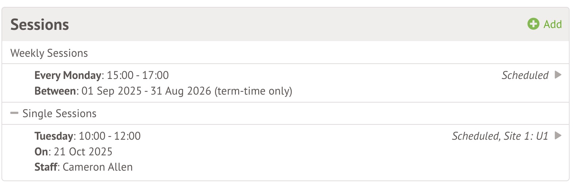Click the bold Staff label
This screenshot has height=187, width=574.
coord(46,167)
